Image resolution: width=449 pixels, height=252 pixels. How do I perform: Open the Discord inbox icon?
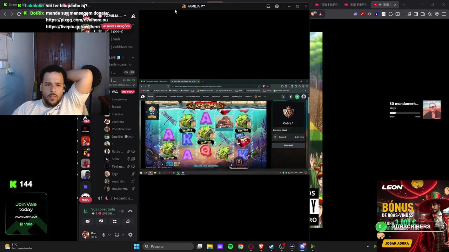[268, 6]
